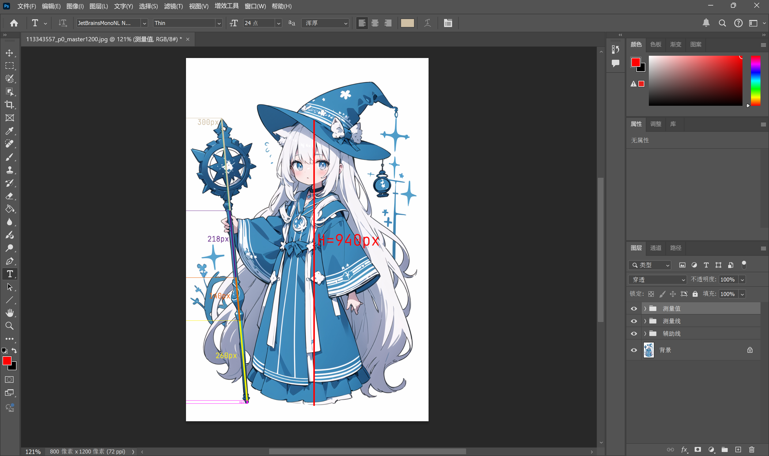Click the delete layer trash icon
Viewport: 769px width, 456px height.
click(751, 449)
